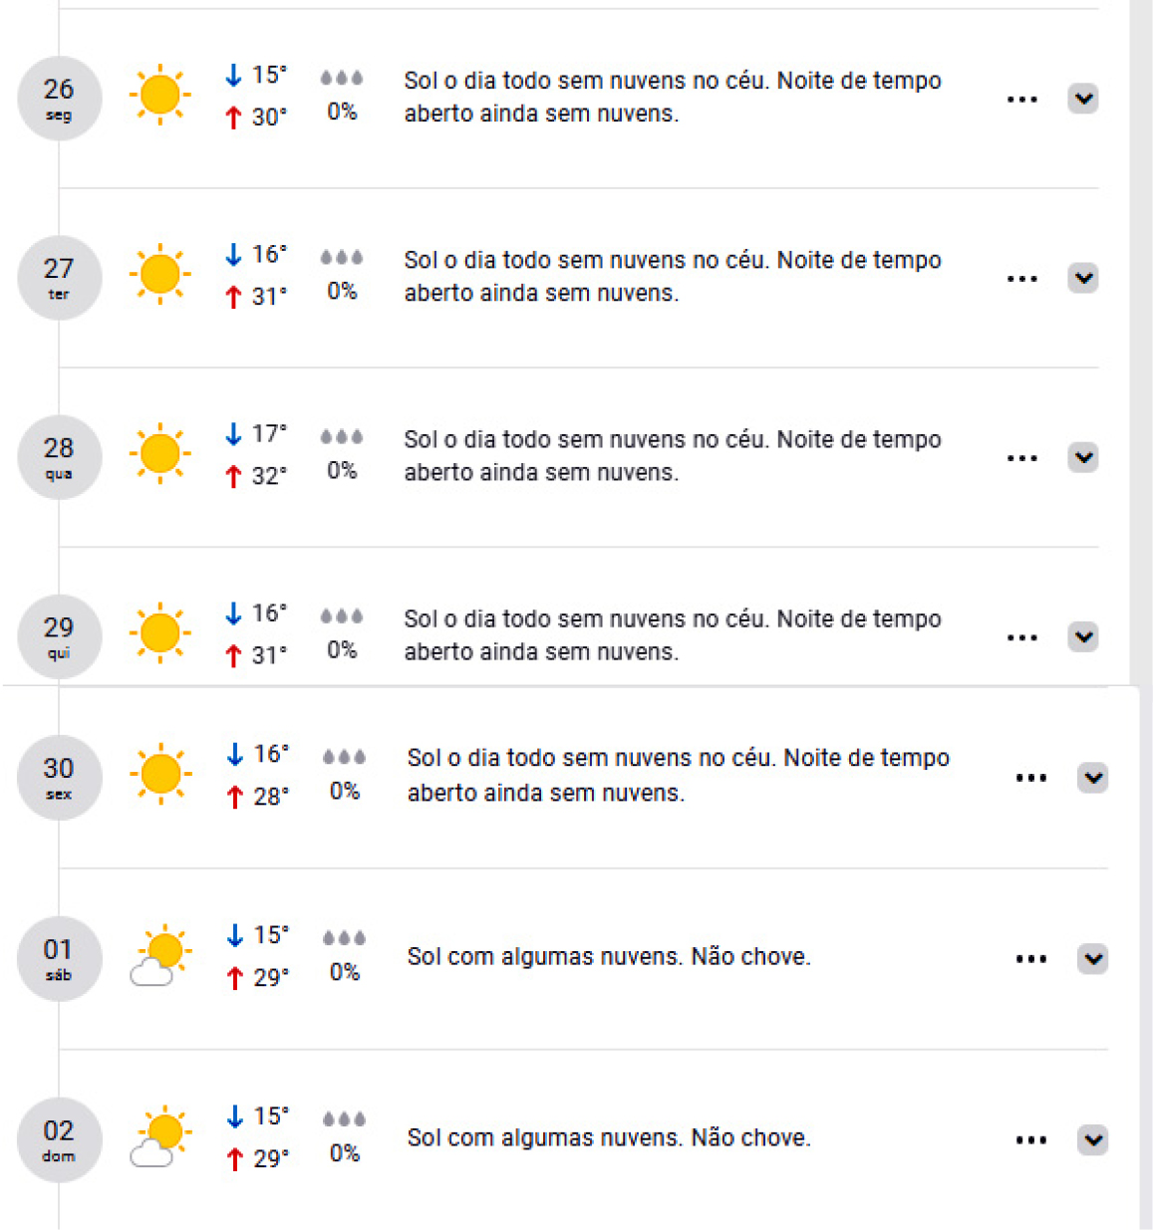Select the 01 sáb date circle
This screenshot has width=1153, height=1230.
pyautogui.click(x=59, y=958)
